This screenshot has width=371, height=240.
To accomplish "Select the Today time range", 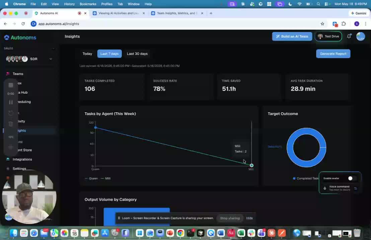I will tap(87, 54).
